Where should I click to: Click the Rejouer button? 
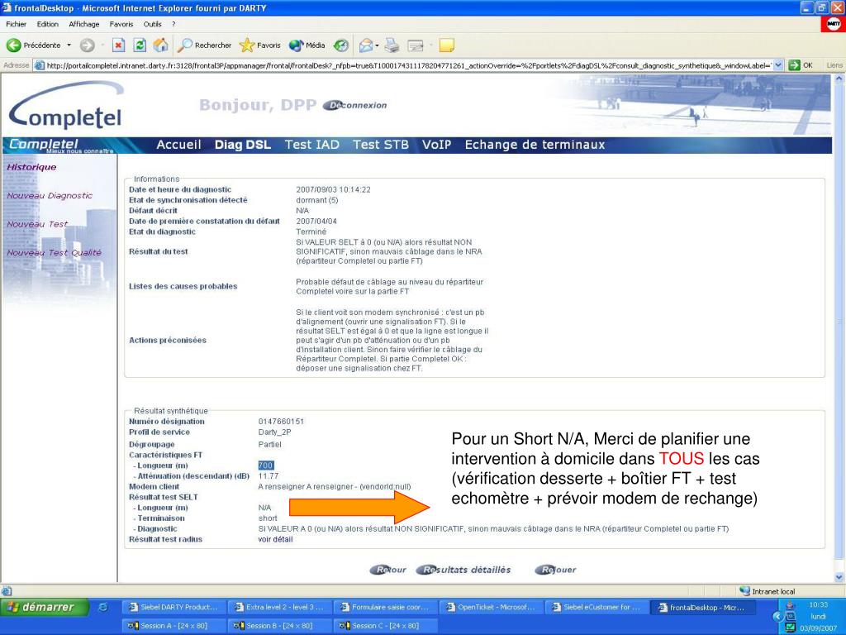(556, 570)
